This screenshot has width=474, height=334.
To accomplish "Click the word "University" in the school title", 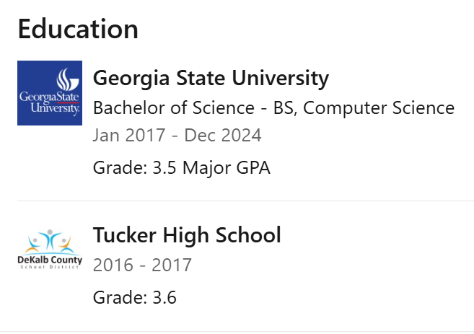I will click(x=284, y=78).
